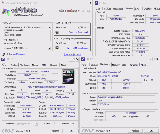This screenshot has height=134, width=160.
Task: Click the multiplier value x 25.0
Action: 26,109
